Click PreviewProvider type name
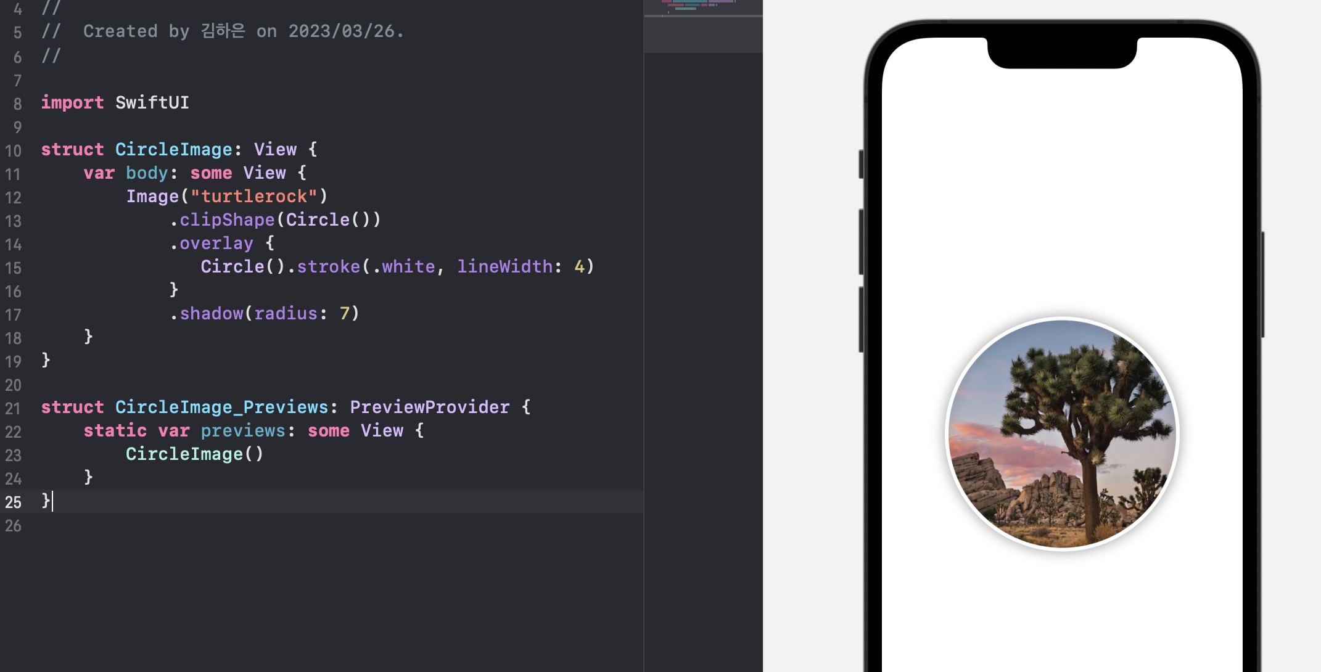1321x672 pixels. [x=429, y=408]
